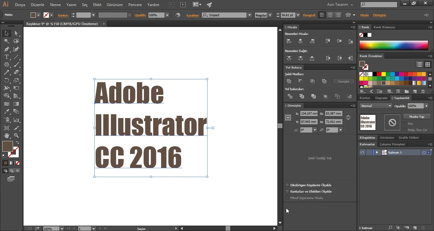The height and width of the screenshot is (231, 434).
Task: Click align text left in control bar
Action: click(322, 15)
